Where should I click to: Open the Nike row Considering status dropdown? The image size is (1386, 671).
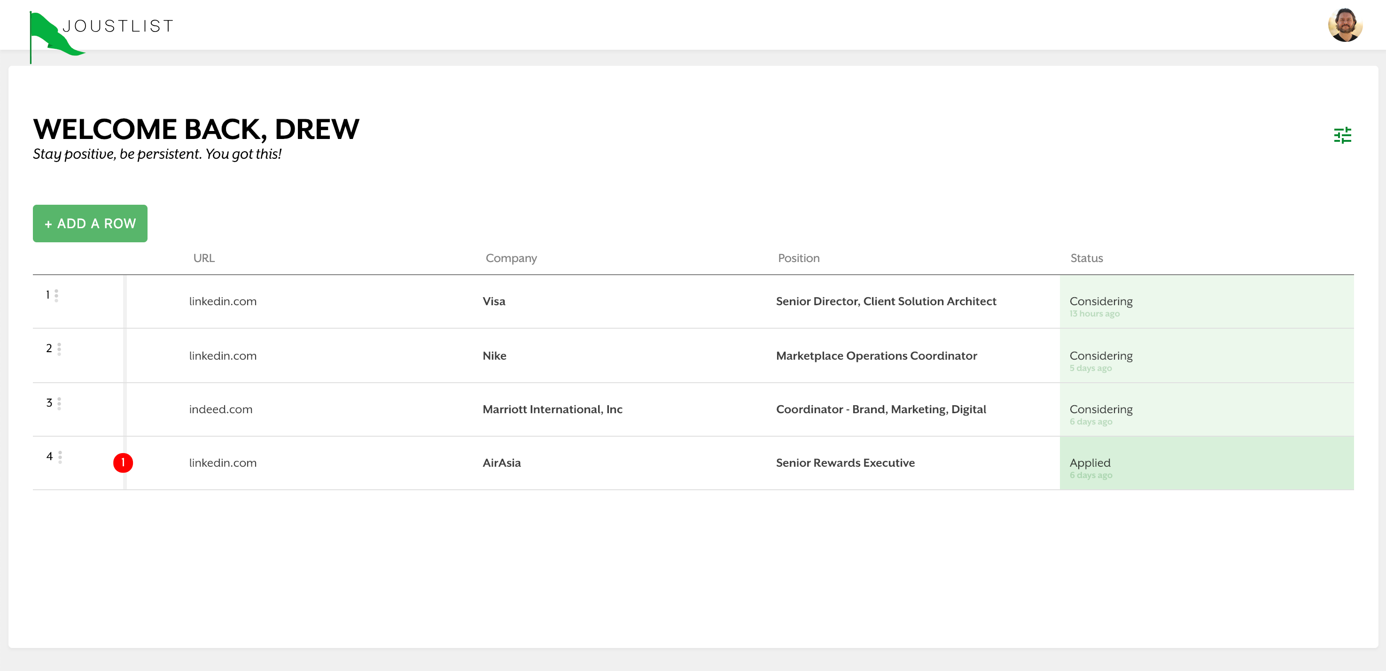point(1207,355)
